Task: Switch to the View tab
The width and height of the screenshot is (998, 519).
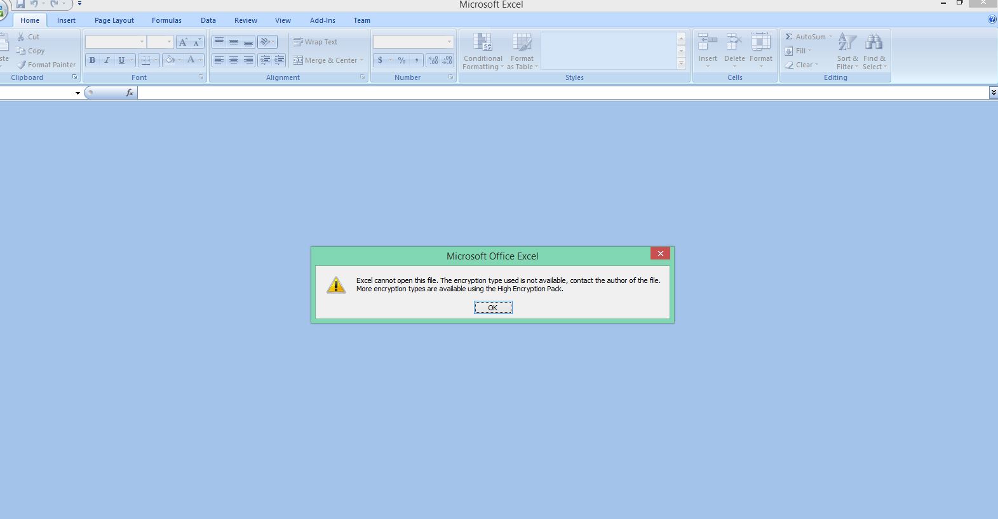Action: 283,20
